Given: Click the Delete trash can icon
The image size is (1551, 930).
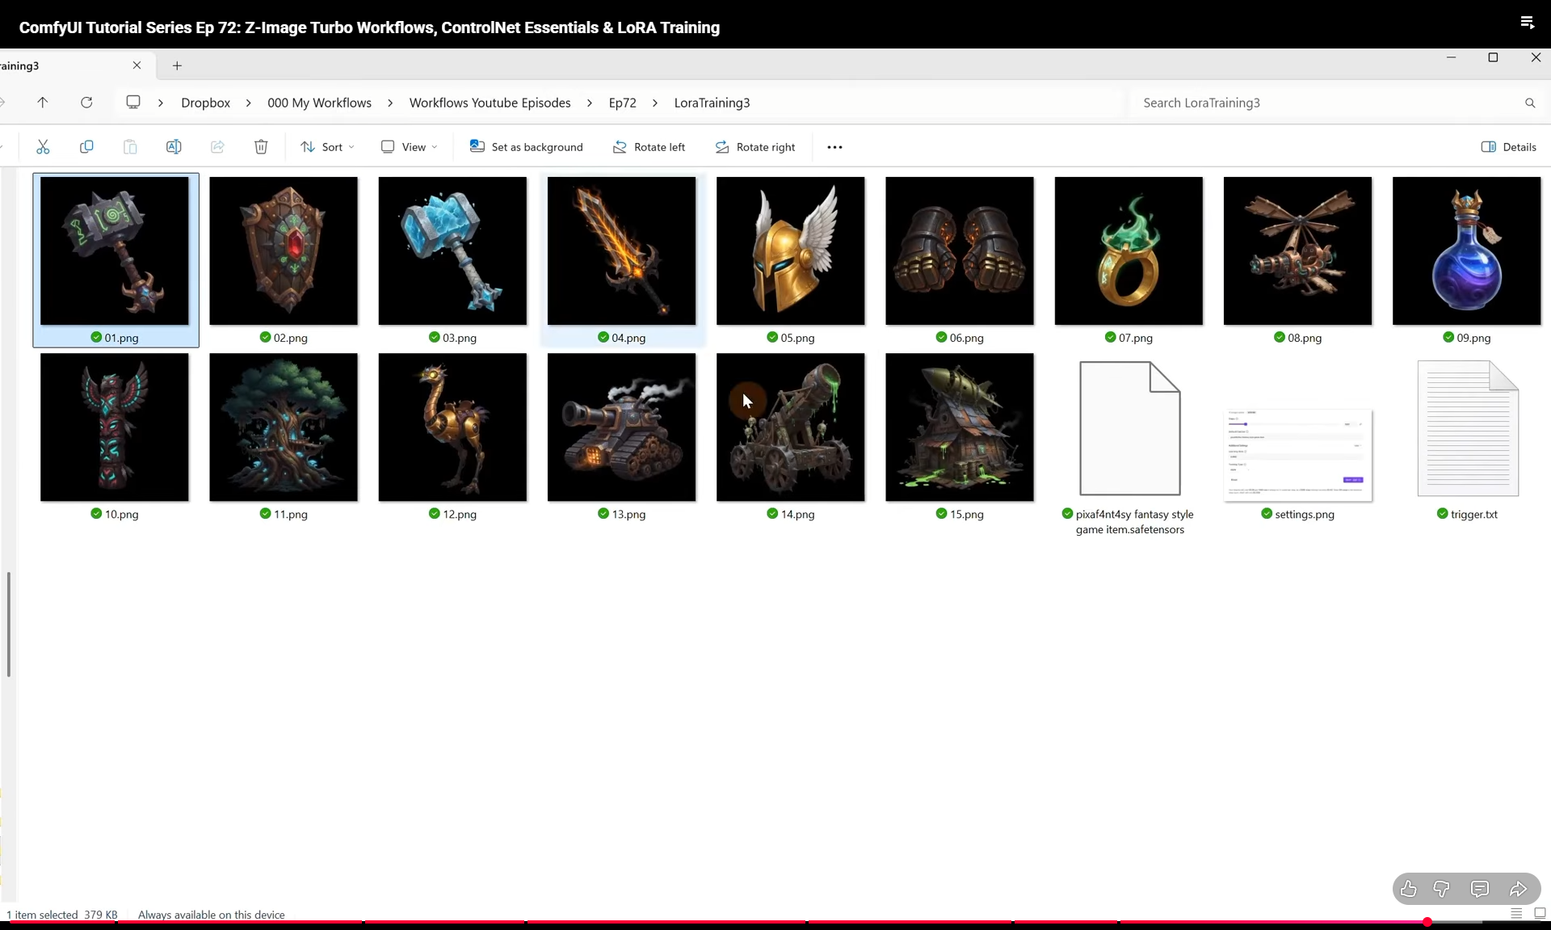Looking at the screenshot, I should point(261,146).
